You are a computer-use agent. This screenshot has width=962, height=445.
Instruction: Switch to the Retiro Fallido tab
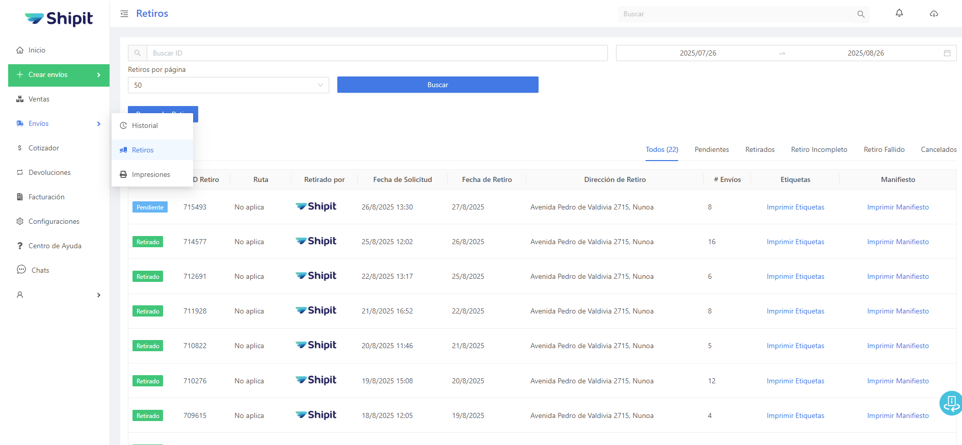[x=884, y=149]
